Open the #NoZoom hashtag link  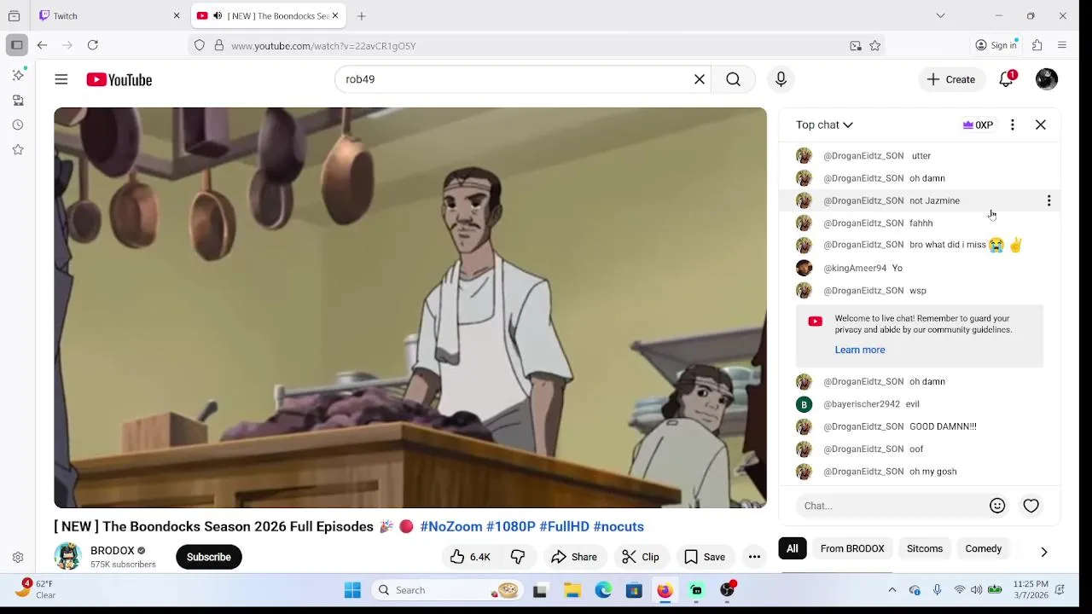[x=450, y=527]
